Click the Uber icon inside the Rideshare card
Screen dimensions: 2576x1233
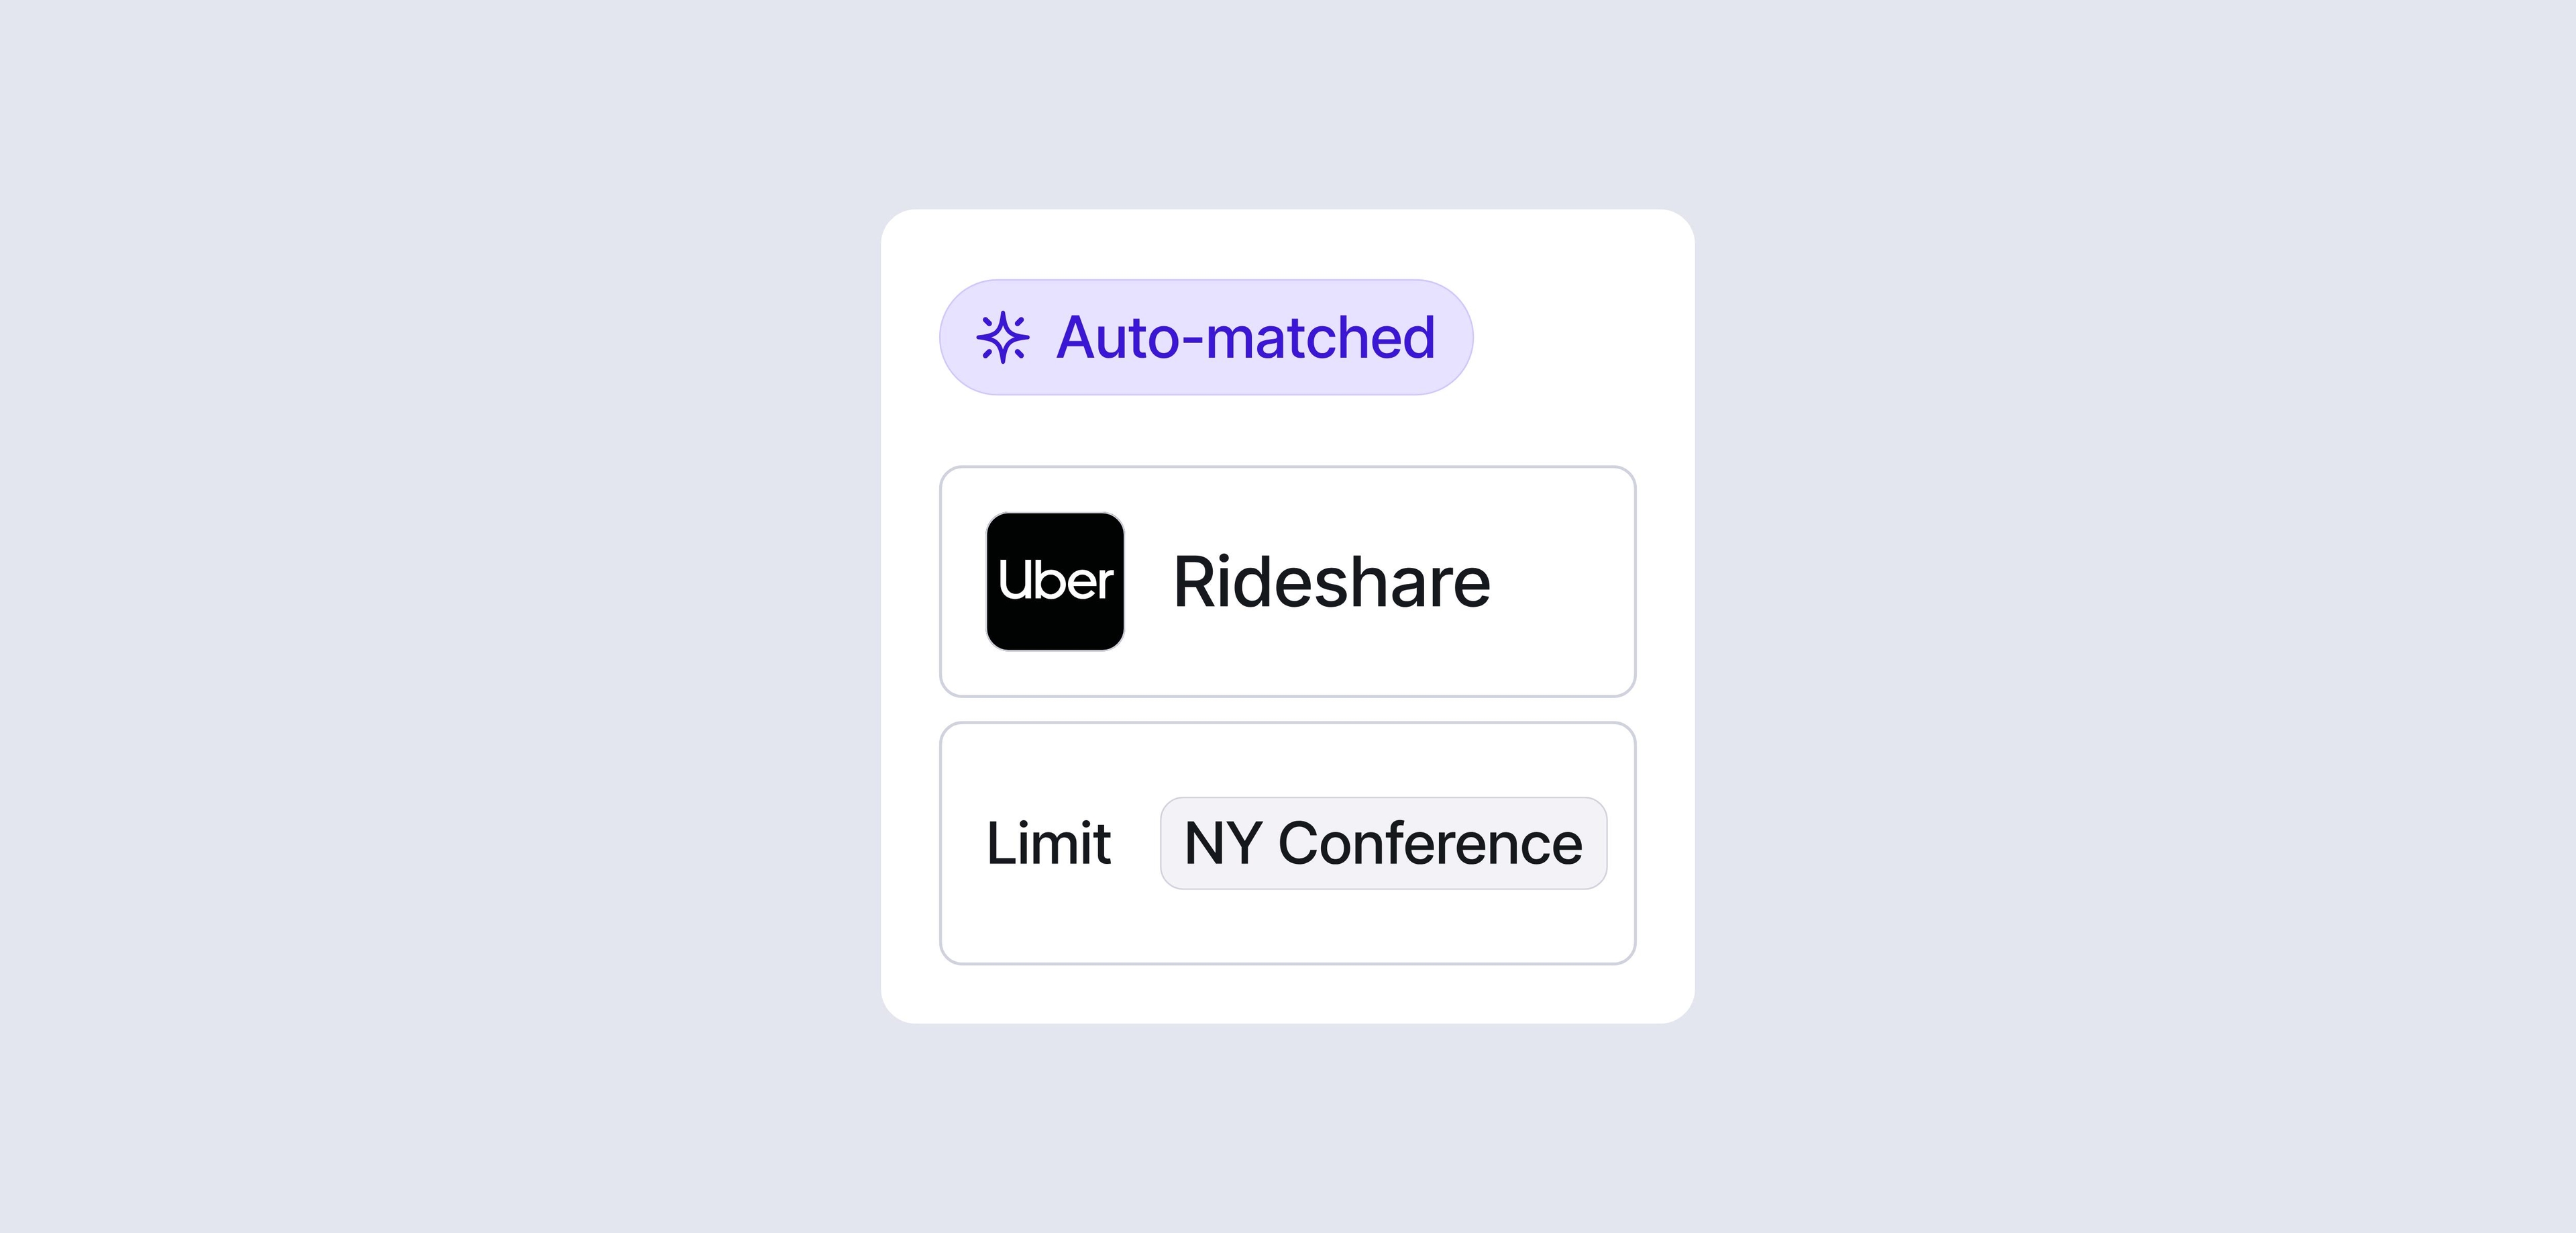[x=1055, y=581]
